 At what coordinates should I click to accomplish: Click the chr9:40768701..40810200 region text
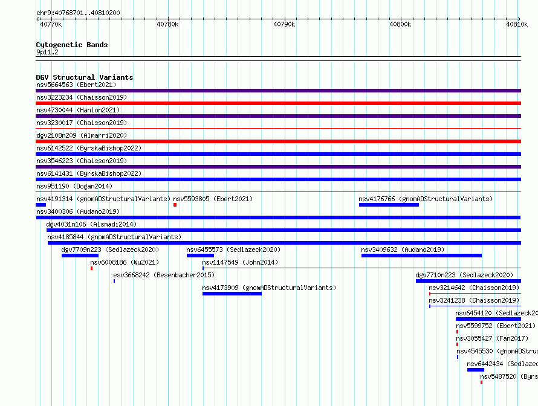pos(78,13)
